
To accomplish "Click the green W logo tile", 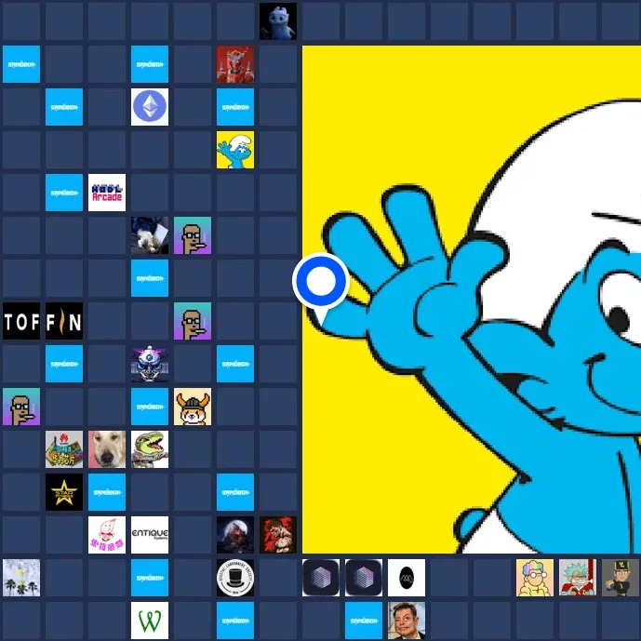I will pos(150,621).
